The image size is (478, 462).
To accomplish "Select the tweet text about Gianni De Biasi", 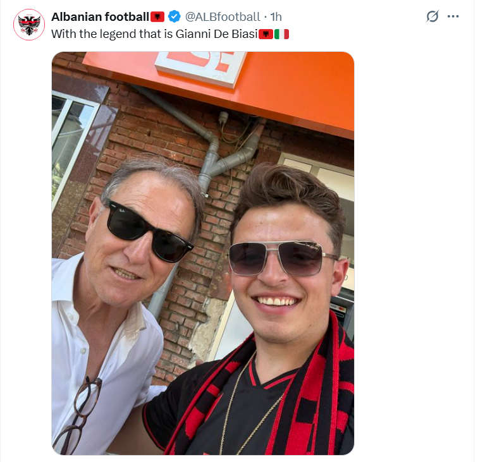I will point(154,34).
